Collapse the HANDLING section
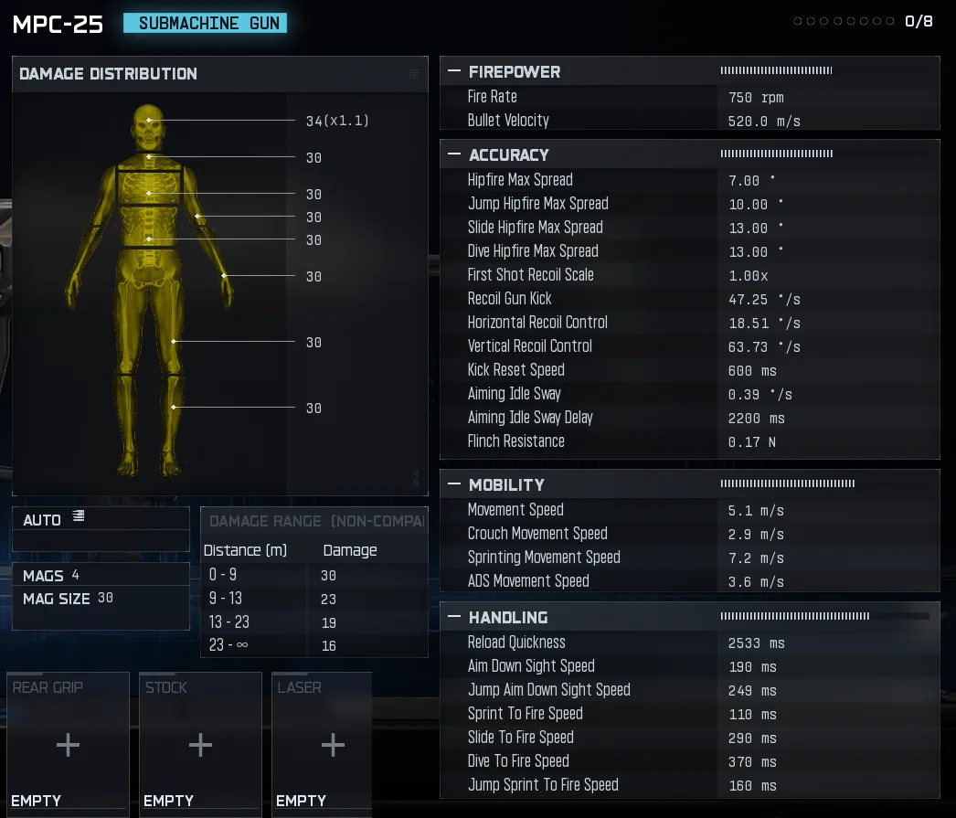The width and height of the screenshot is (956, 818). click(453, 617)
